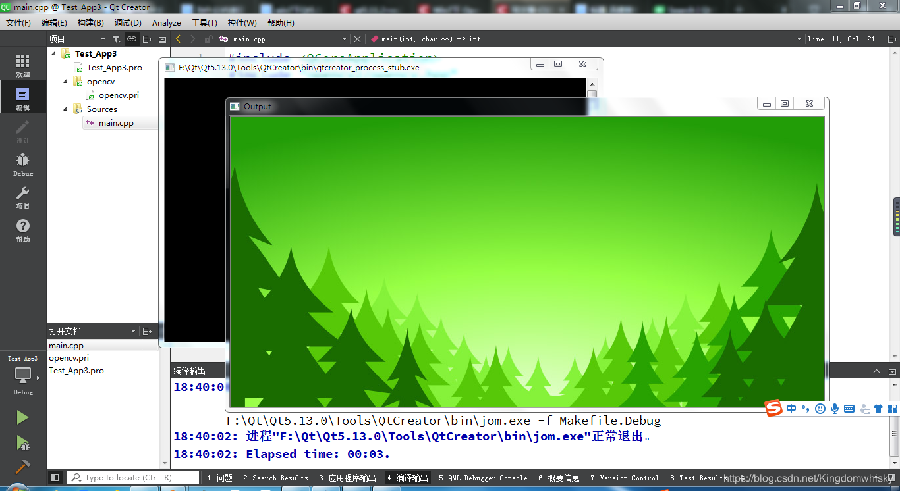This screenshot has width=900, height=491.
Task: Open the 项目 (Projects) wrench mode
Action: pyautogui.click(x=22, y=197)
